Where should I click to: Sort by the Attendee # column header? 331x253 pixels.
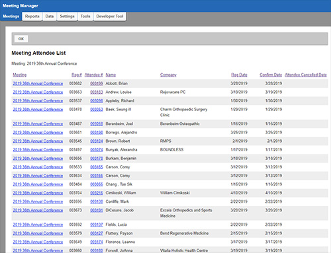[93, 75]
